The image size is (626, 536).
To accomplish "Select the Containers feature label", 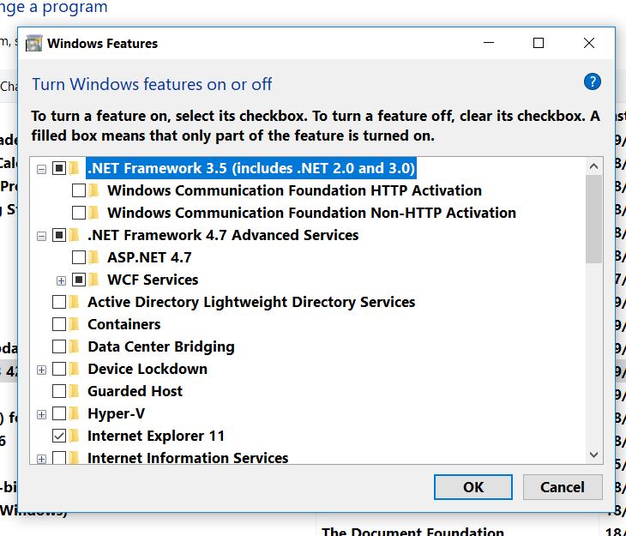I will (x=124, y=324).
